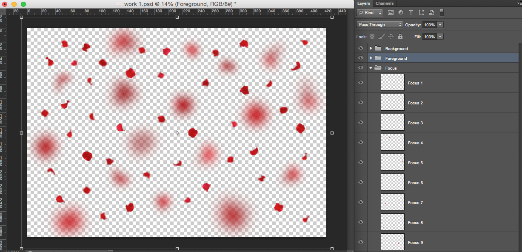This screenshot has height=252, width=522.
Task: Click the adjustment layer filter icon
Action: (401, 13)
